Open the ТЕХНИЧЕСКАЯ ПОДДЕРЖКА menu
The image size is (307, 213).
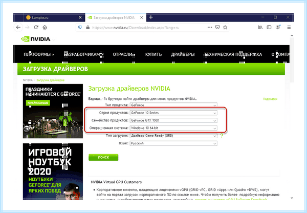(x=233, y=54)
